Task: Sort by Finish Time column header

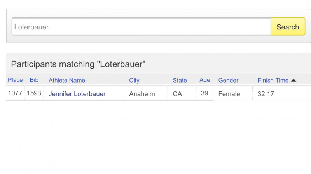Action: point(273,81)
